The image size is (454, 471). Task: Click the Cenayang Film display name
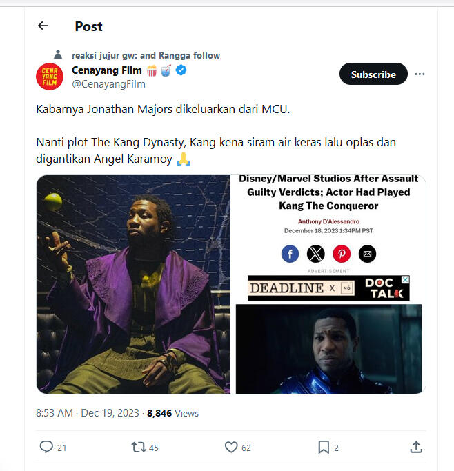[106, 70]
